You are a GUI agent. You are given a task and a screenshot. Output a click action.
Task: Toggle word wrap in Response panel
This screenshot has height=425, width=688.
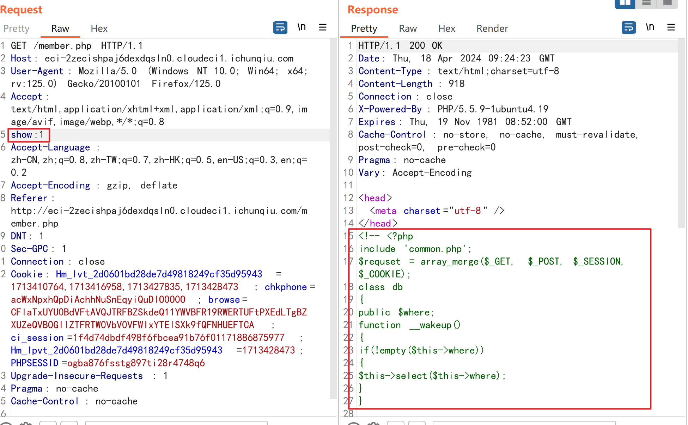628,28
